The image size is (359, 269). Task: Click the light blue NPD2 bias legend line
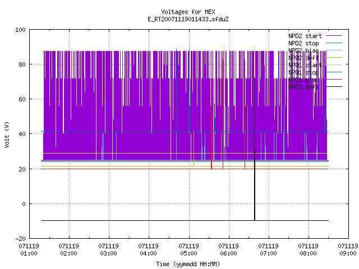pos(334,50)
